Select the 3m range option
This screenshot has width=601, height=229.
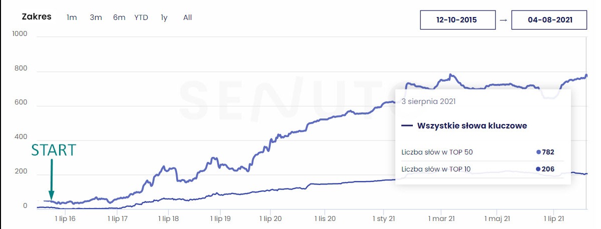coord(96,17)
